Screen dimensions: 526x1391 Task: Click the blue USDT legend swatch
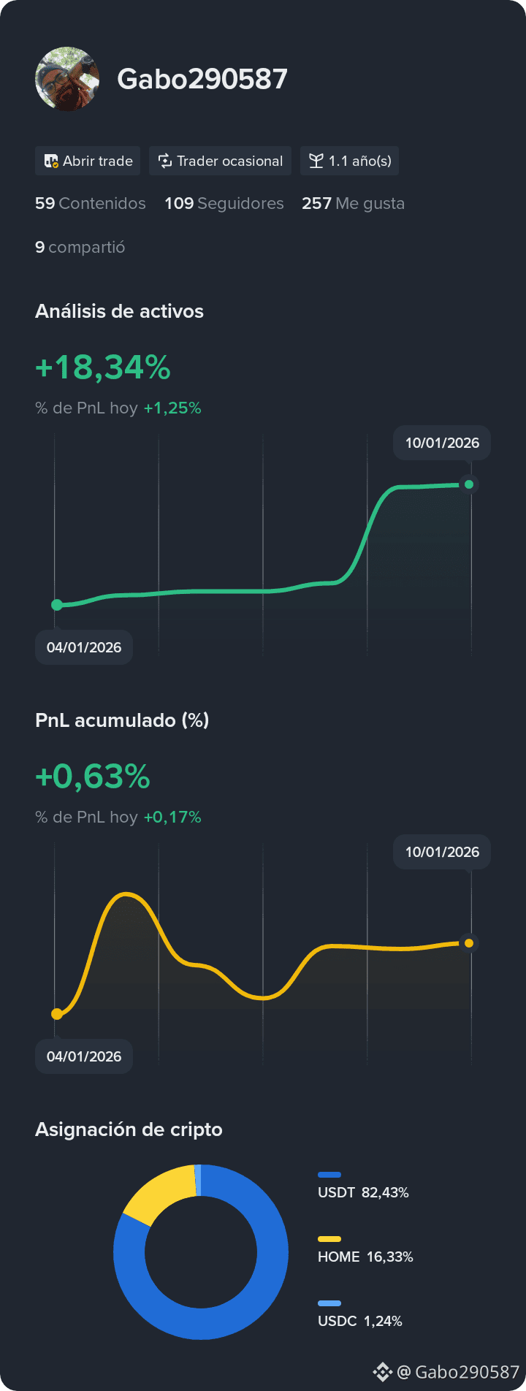coord(329,1175)
